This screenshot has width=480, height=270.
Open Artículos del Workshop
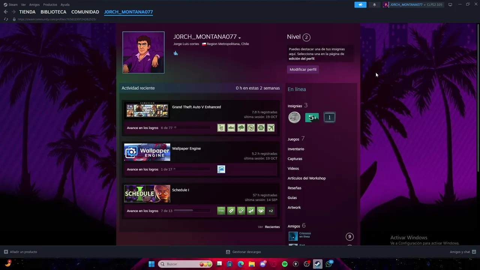pyautogui.click(x=307, y=178)
